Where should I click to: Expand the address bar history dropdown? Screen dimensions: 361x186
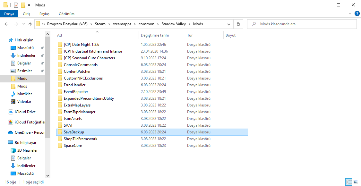(228, 24)
